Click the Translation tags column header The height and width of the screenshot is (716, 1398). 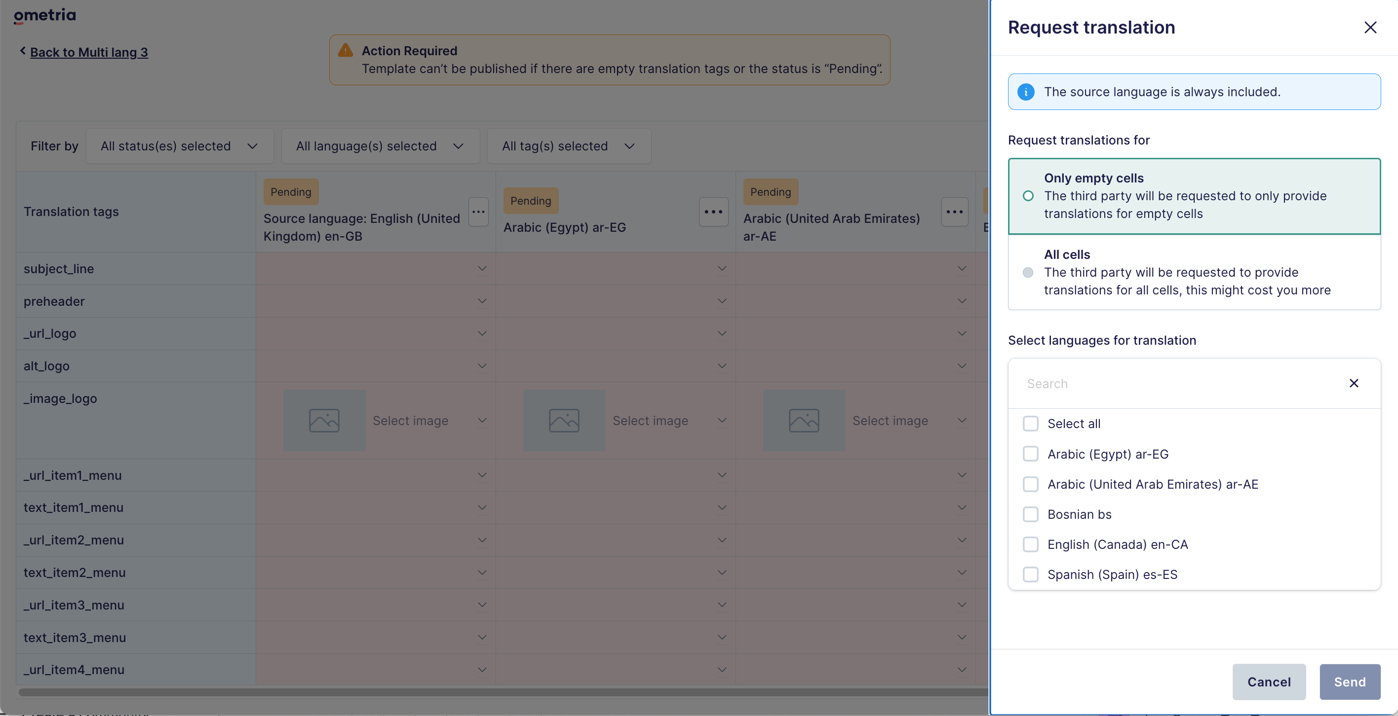[71, 212]
